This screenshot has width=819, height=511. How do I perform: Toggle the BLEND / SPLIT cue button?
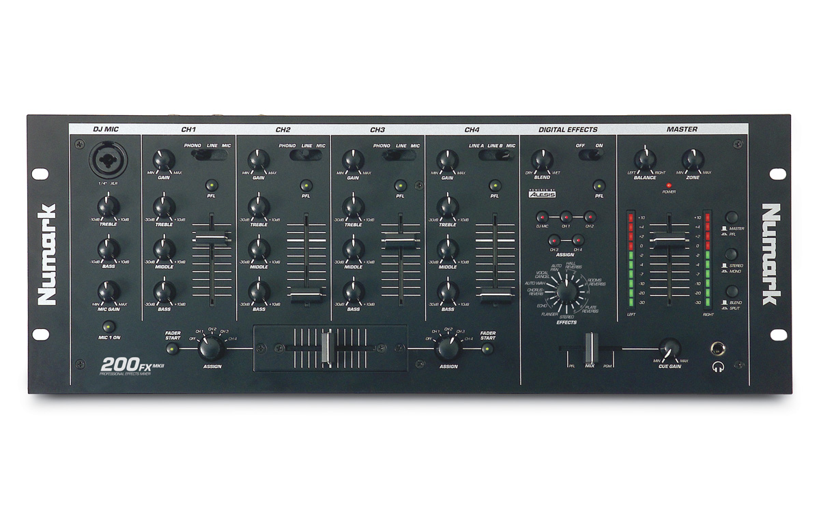click(x=733, y=291)
